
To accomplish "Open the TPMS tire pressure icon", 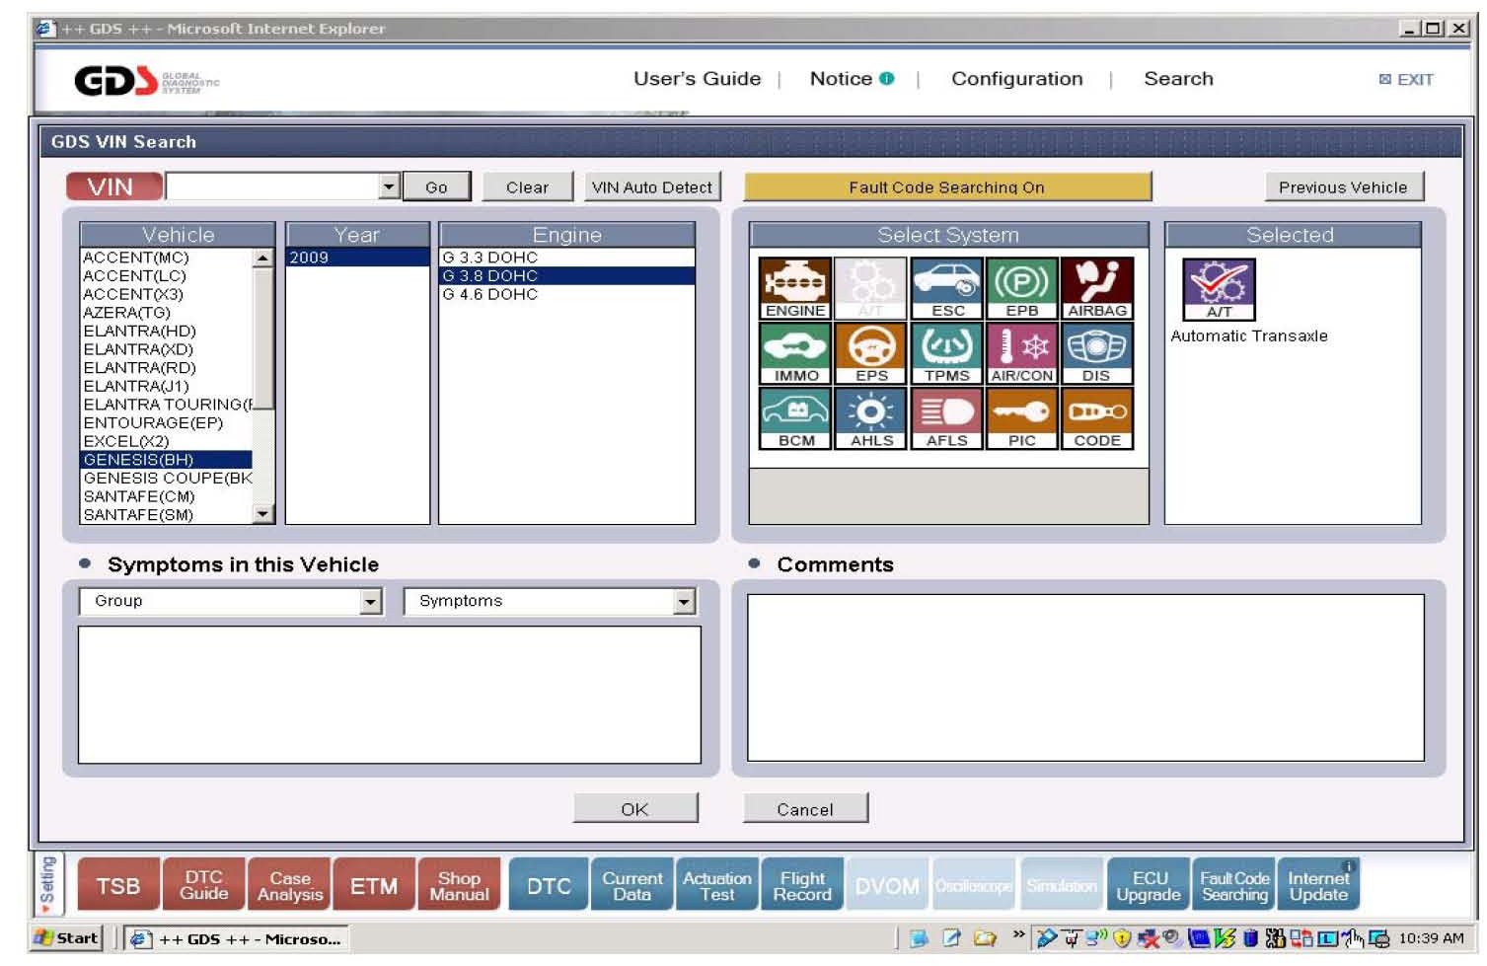I will [x=946, y=353].
